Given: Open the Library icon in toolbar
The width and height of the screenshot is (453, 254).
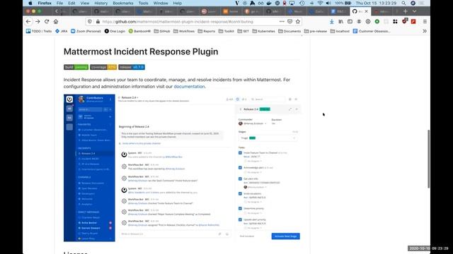Looking at the screenshot, I should click(x=341, y=22).
